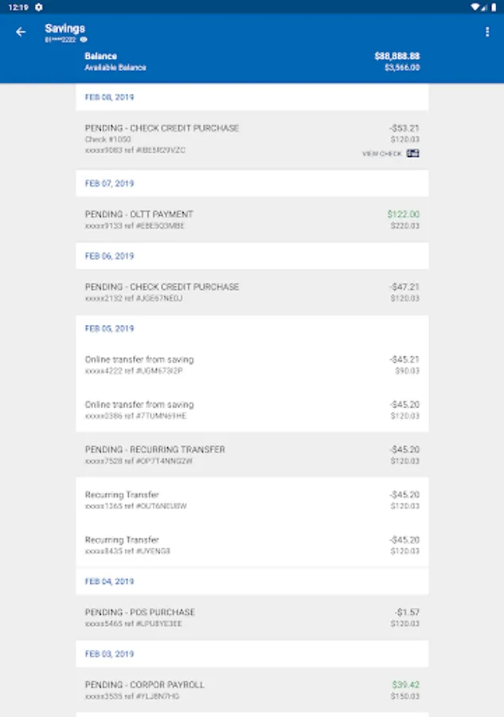Select the PENDING - RECURRING TRANSFER entry

pyautogui.click(x=252, y=455)
